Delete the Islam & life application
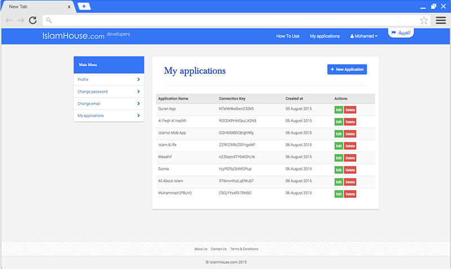The width and height of the screenshot is (451, 270). [x=350, y=146]
